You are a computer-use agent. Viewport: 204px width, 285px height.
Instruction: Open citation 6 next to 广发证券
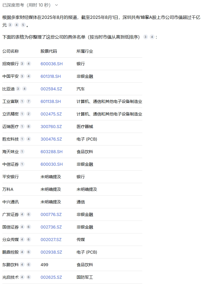click(x=29, y=214)
